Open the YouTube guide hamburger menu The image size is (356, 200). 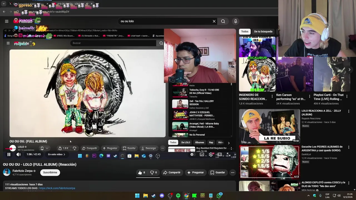[x=7, y=21]
